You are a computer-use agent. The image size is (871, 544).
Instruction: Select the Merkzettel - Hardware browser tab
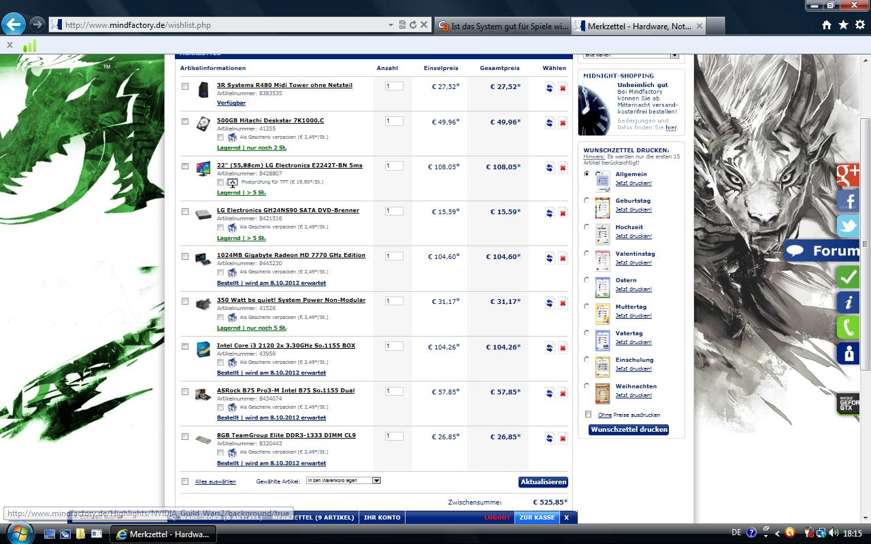pyautogui.click(x=638, y=26)
